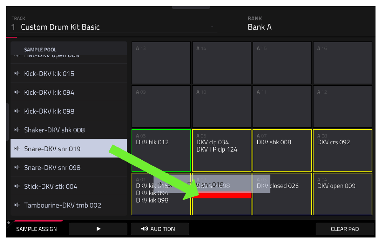
Task: Select empty pad A 13
Action: (161, 63)
